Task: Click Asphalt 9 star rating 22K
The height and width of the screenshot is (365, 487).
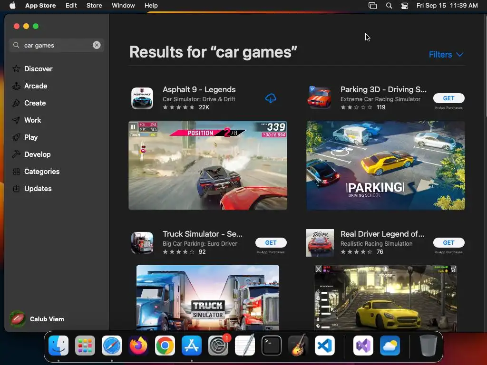Action: [x=186, y=107]
